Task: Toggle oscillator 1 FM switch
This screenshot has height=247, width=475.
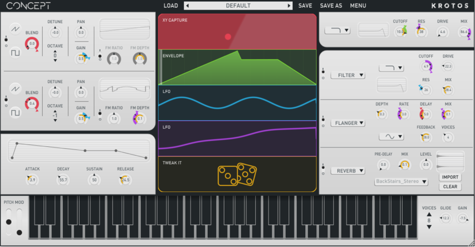Action: click(100, 56)
